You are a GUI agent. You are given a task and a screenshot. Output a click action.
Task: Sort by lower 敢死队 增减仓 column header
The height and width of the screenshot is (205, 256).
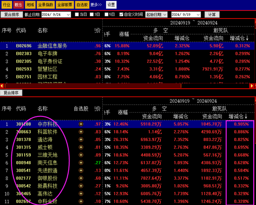tap(238, 116)
